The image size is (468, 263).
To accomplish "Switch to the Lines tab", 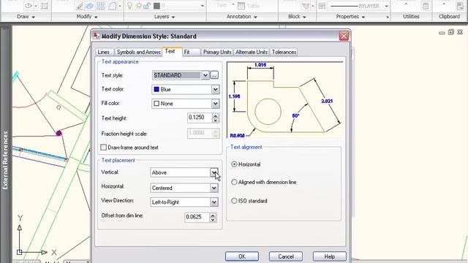I will click(104, 52).
